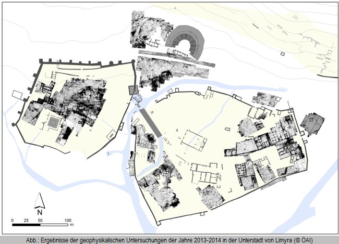The image size is (339, 244).
Task: Click the semicircular theatre on the map
Action: click(x=186, y=42)
